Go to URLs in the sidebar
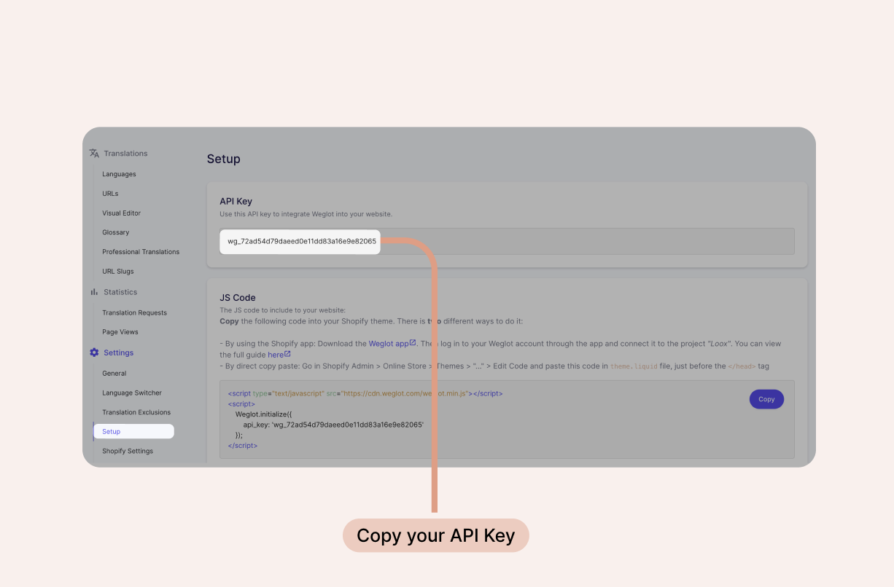894x587 pixels. click(x=110, y=194)
